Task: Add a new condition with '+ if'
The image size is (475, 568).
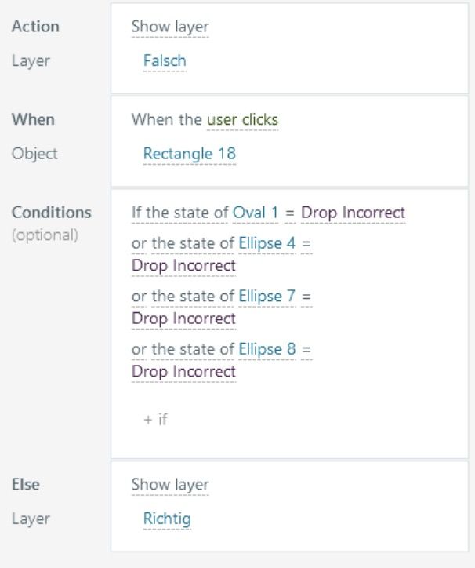Action: click(x=155, y=419)
